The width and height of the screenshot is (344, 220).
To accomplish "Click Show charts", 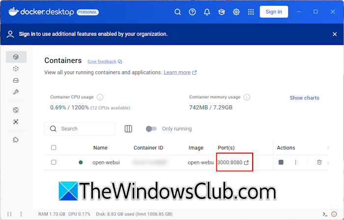I will point(304,98).
